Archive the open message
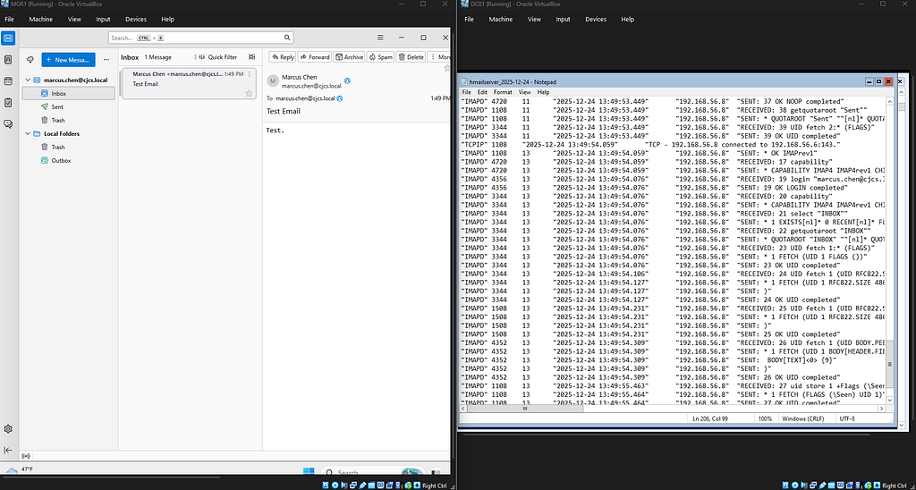This screenshot has height=490, width=916. pos(350,57)
